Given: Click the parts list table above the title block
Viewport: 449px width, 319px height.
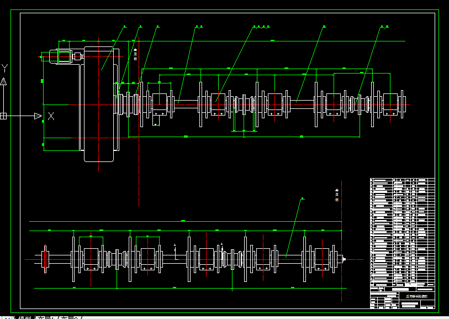Looking at the screenshot, I should tap(403, 232).
